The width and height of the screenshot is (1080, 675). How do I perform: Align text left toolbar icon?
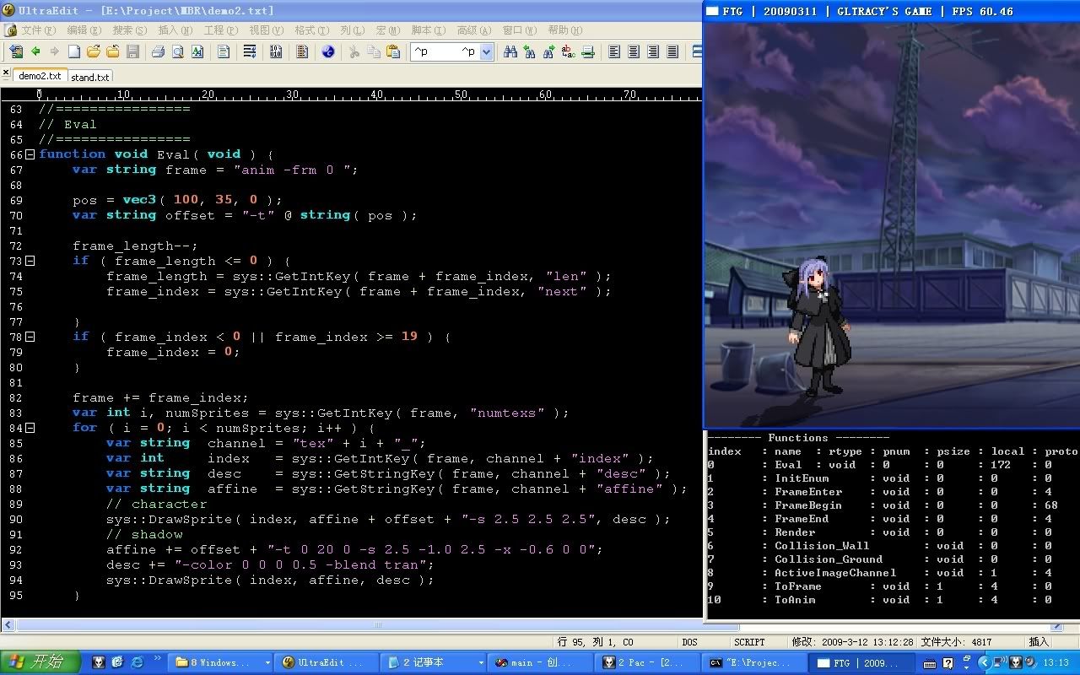[614, 51]
